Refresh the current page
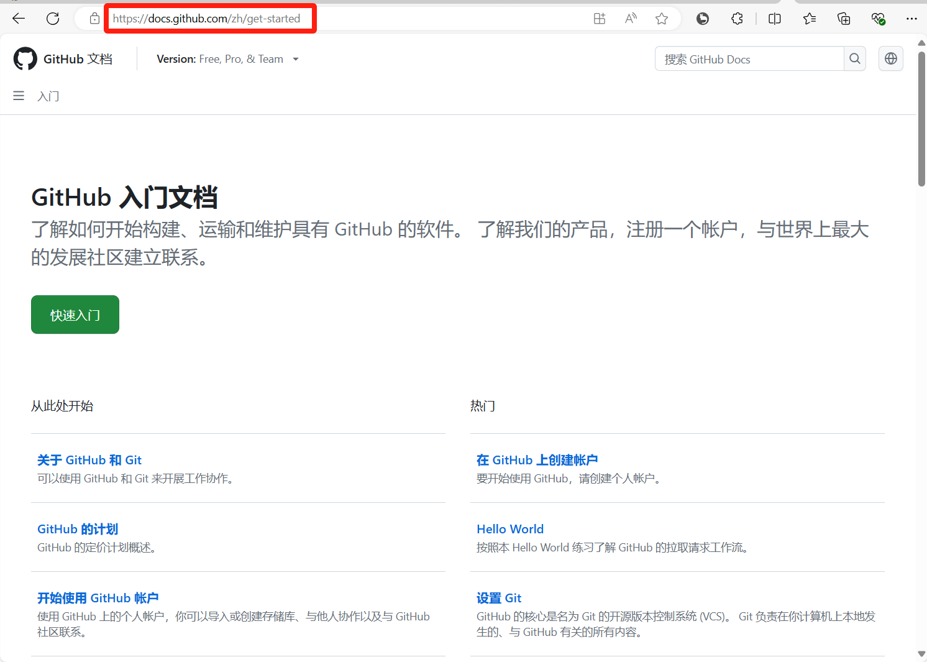The width and height of the screenshot is (927, 662). click(x=53, y=19)
